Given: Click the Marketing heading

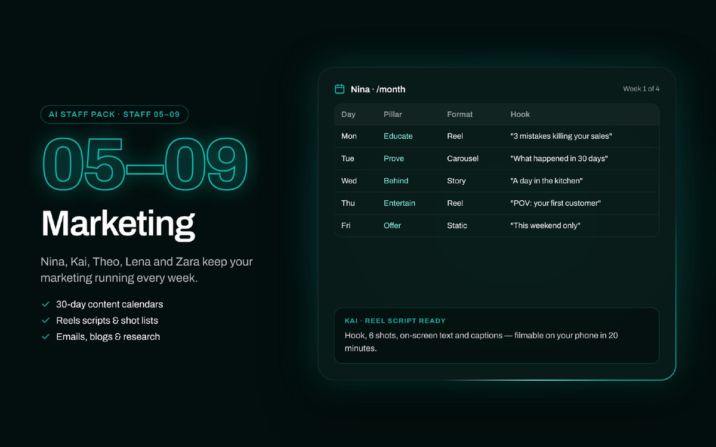Looking at the screenshot, I should (x=118, y=224).
